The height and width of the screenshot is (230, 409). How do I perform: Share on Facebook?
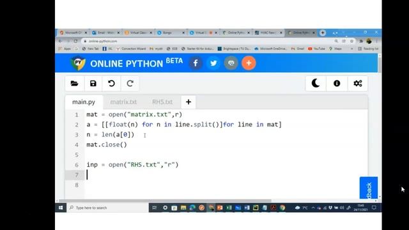(196, 63)
